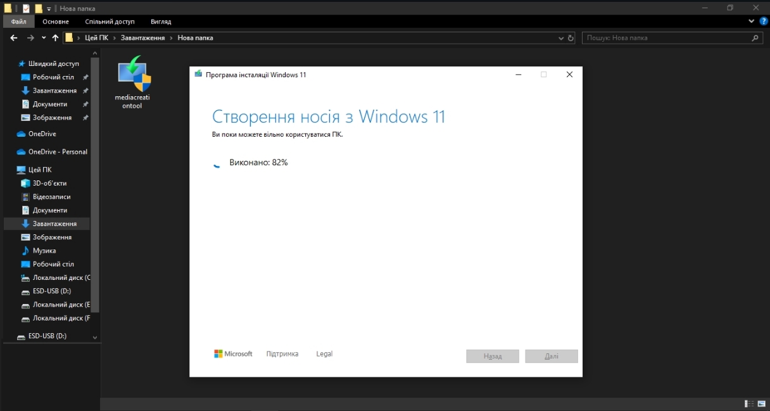This screenshot has height=411, width=770.
Task: Click the 'Виконано: 82%' progress text
Action: tap(258, 163)
